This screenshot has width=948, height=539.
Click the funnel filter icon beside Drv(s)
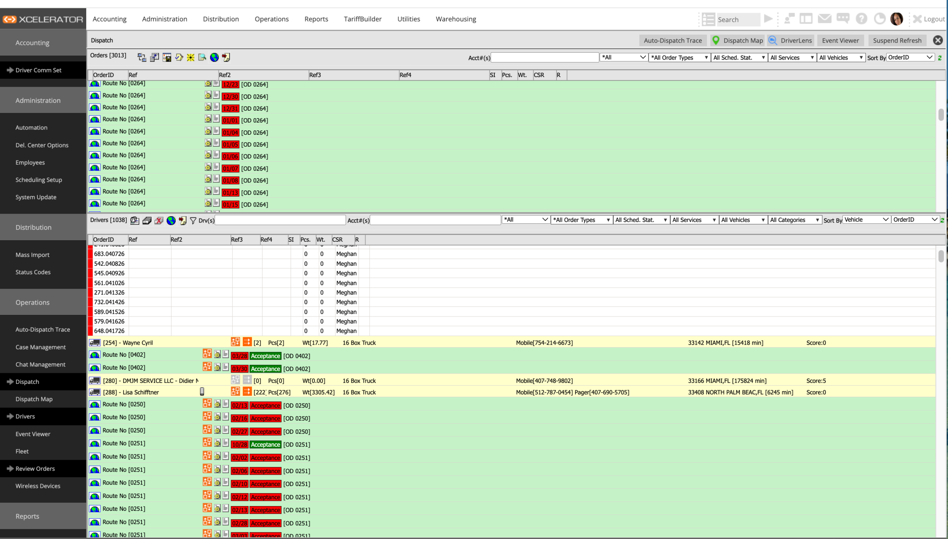(x=193, y=221)
